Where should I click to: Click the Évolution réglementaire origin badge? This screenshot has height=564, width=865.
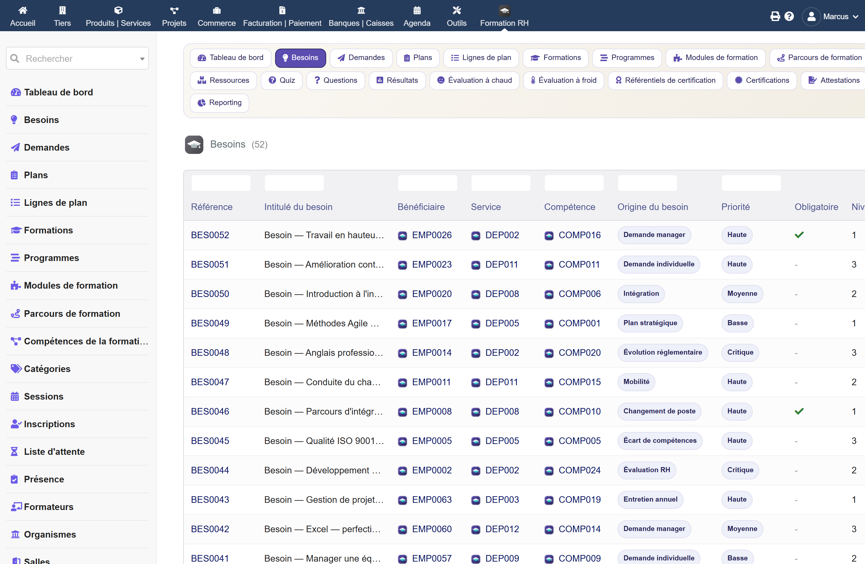click(663, 353)
